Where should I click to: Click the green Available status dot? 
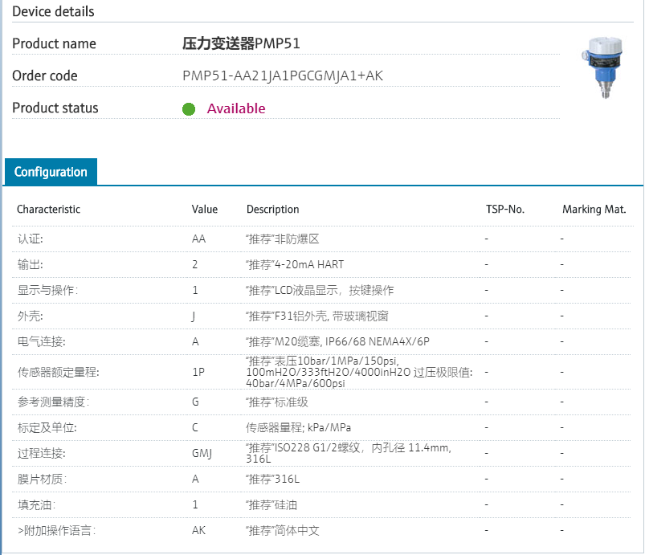(x=189, y=109)
